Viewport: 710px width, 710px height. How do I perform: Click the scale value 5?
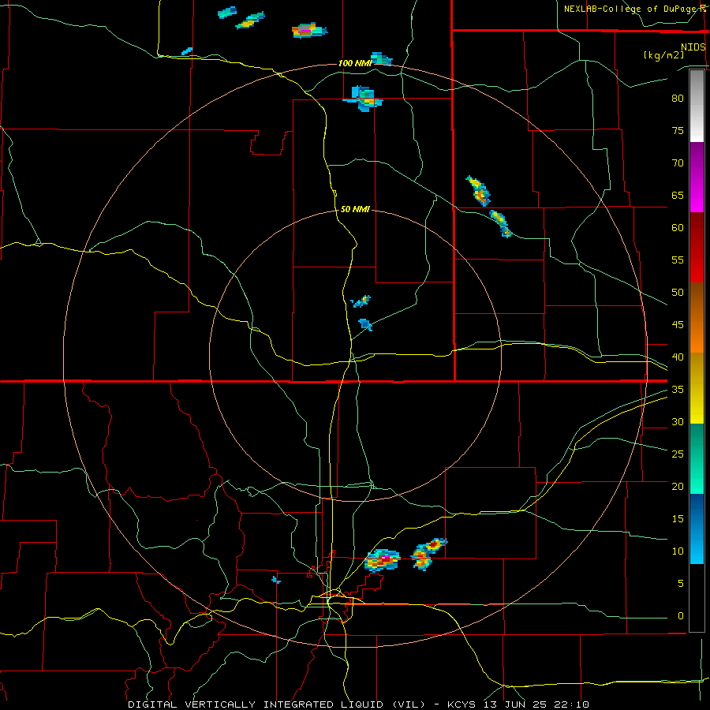(x=681, y=583)
